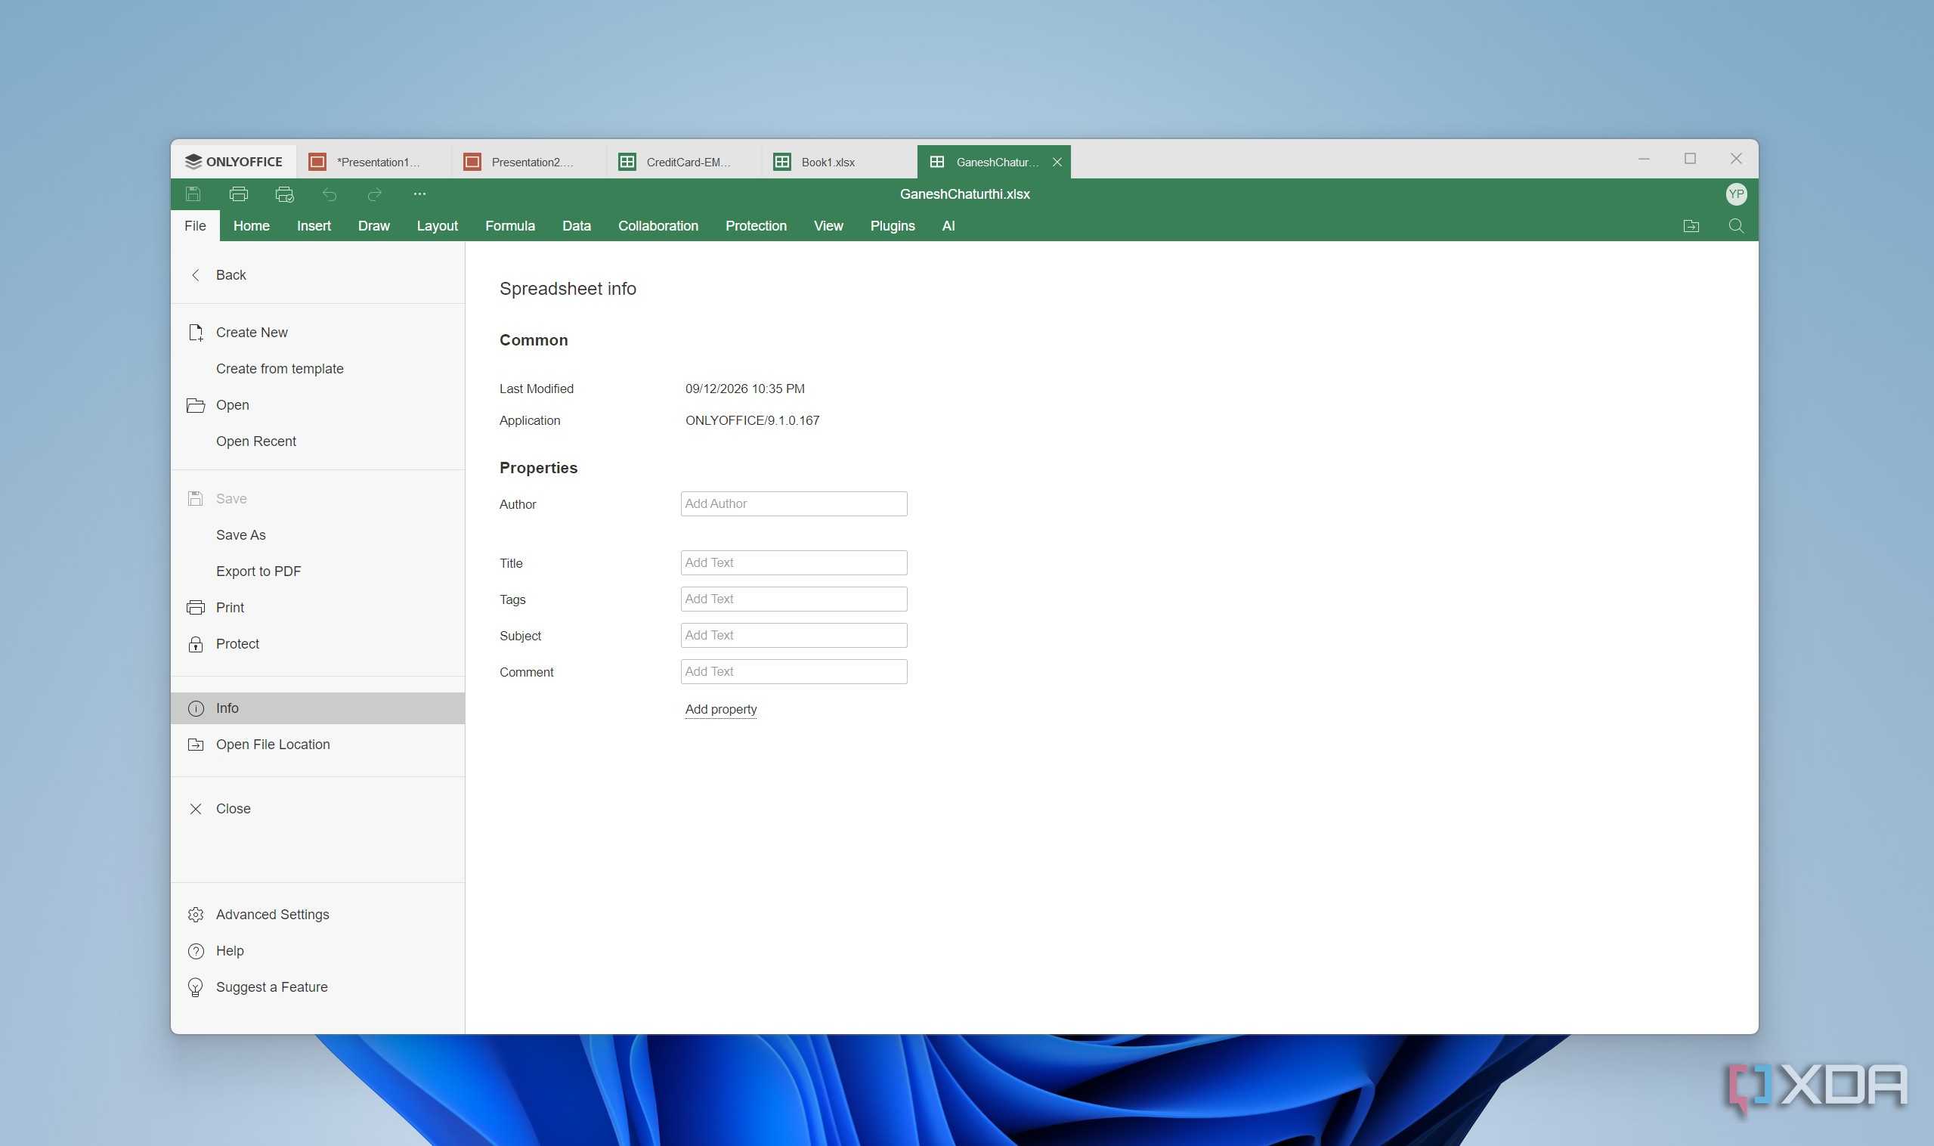Click the Help question mark icon
This screenshot has width=1934, height=1146.
(195, 951)
